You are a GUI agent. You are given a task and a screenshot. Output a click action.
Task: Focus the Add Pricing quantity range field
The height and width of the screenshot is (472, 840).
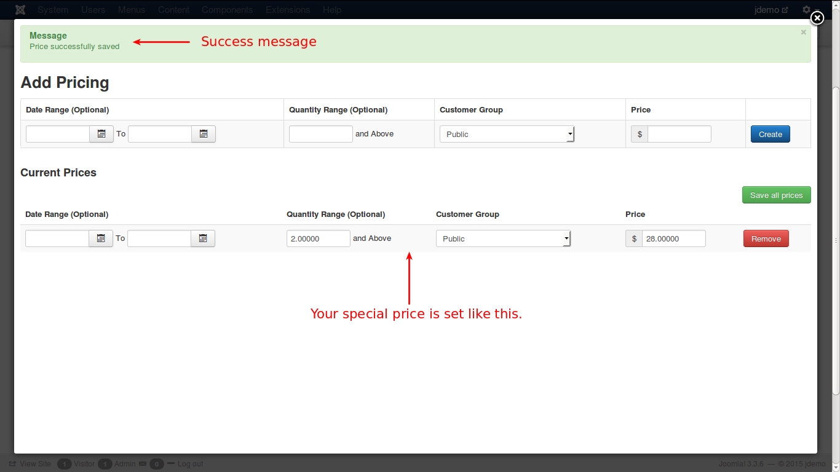click(320, 134)
